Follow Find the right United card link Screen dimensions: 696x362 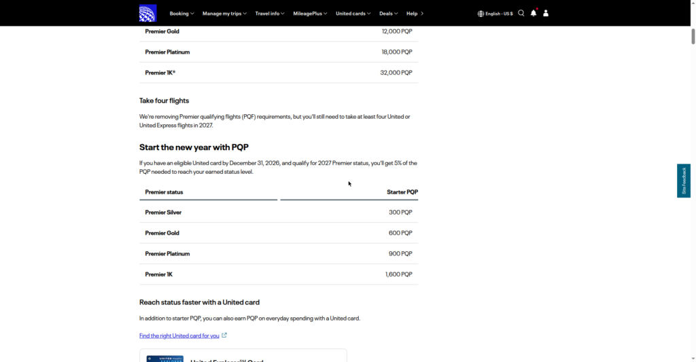coord(179,336)
